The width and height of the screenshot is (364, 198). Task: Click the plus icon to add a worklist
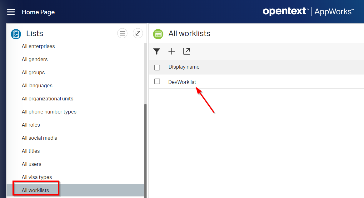[172, 51]
